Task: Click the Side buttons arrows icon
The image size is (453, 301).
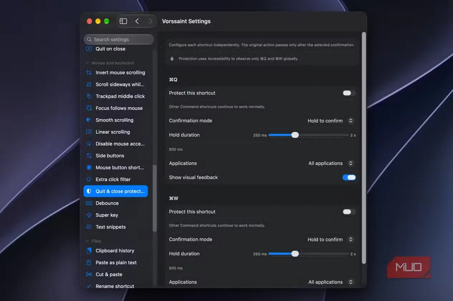Action: [x=89, y=155]
